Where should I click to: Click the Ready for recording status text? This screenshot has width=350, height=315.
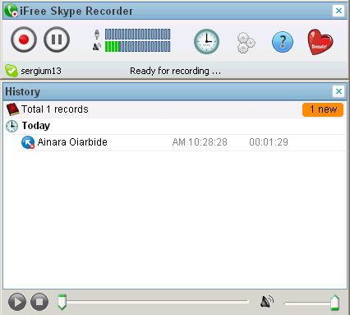tap(175, 71)
